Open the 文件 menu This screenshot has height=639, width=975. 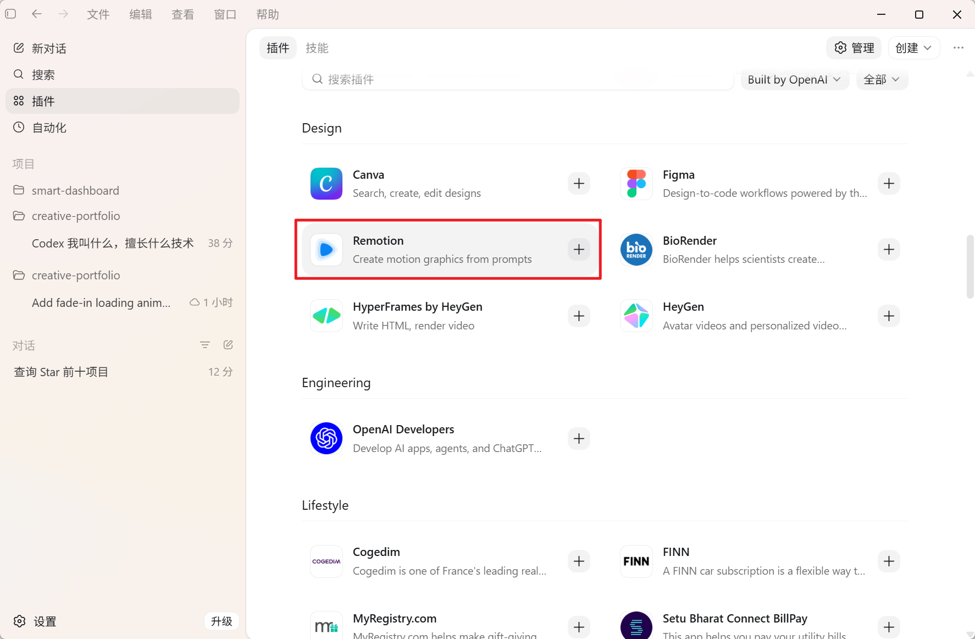98,14
